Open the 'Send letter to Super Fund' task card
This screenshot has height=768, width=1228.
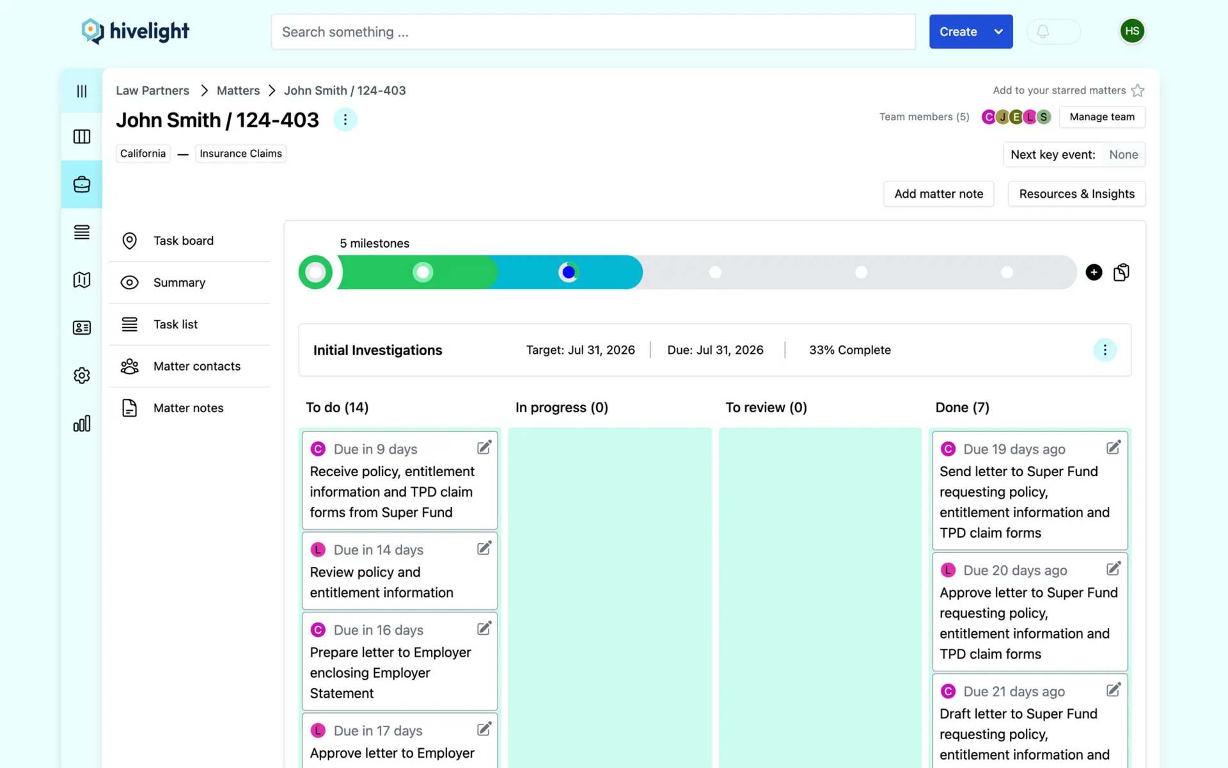(x=1030, y=491)
